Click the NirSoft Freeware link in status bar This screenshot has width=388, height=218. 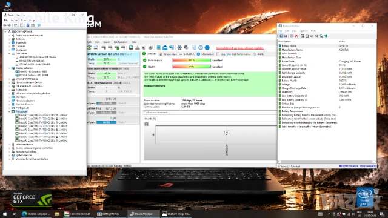(x=358, y=166)
